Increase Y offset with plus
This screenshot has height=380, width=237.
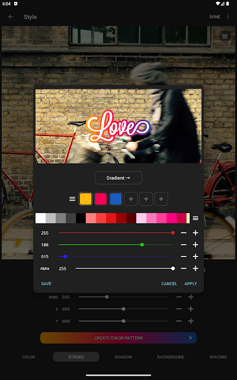[x=191, y=321]
